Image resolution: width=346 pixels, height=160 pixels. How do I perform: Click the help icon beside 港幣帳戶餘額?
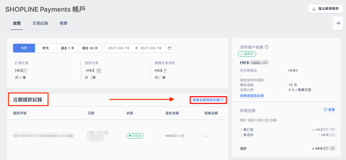[x=266, y=47]
